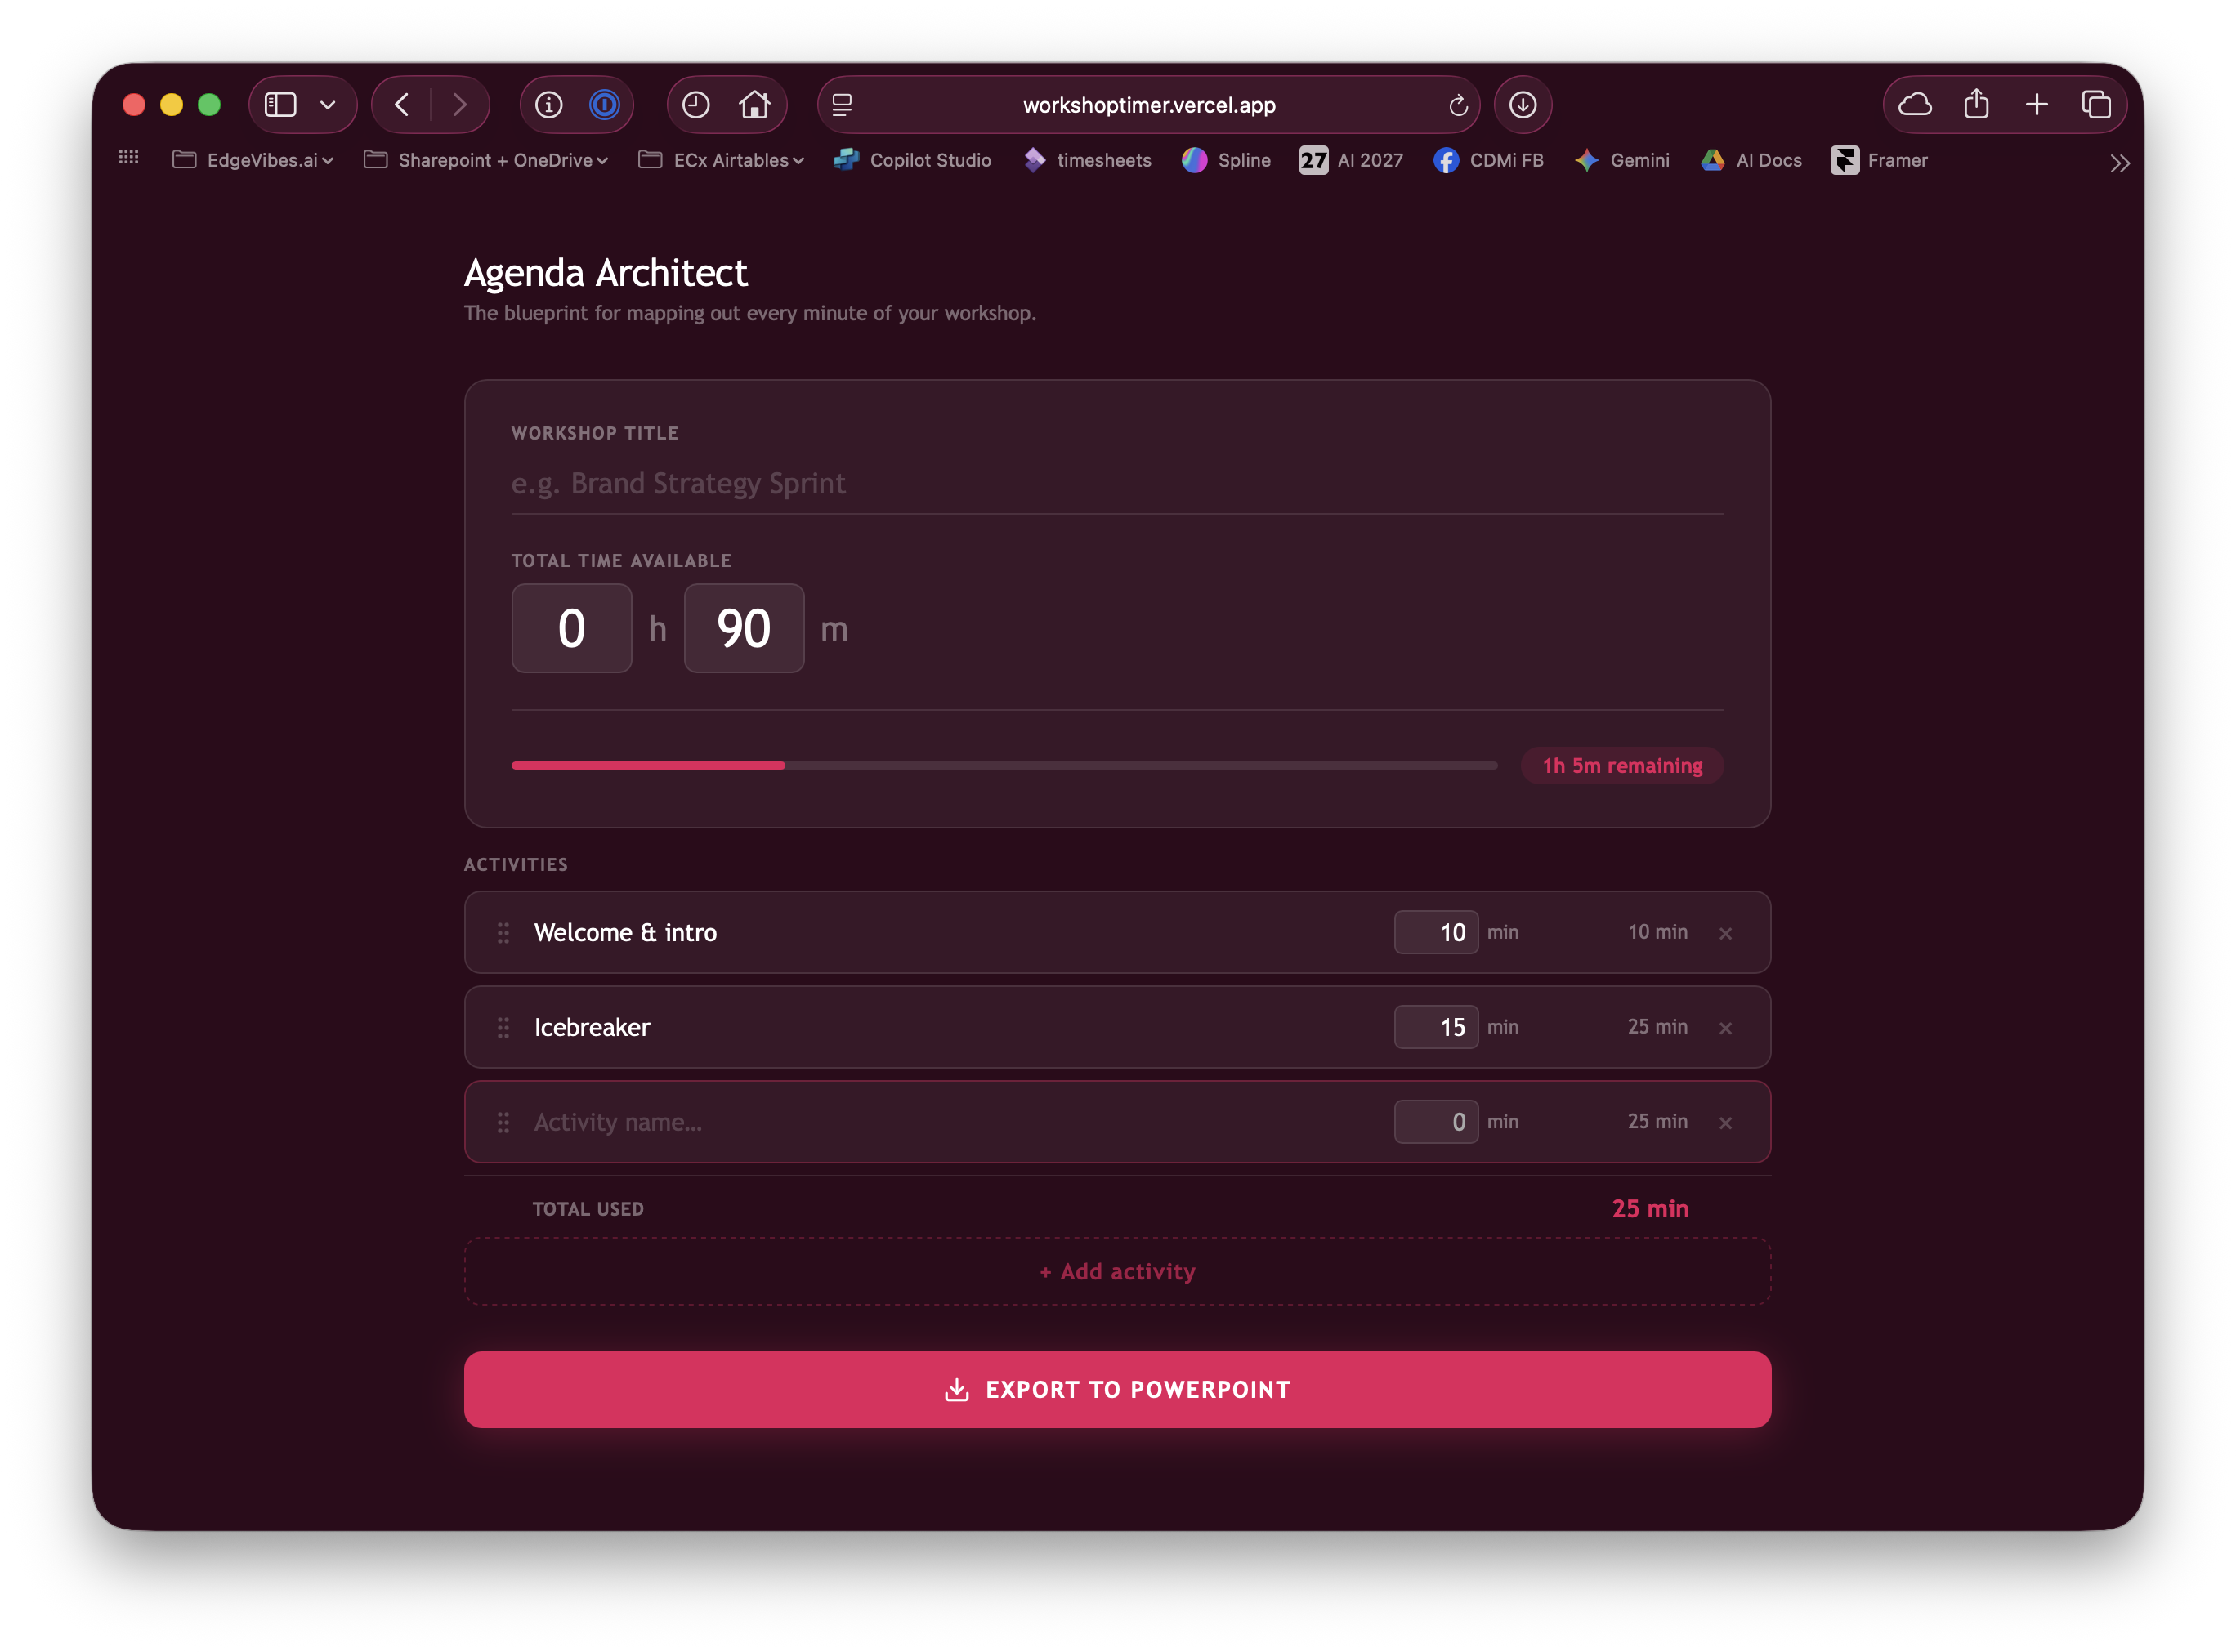2236x1652 pixels.
Task: Remove the Icebreaker activity
Action: (x=1725, y=1028)
